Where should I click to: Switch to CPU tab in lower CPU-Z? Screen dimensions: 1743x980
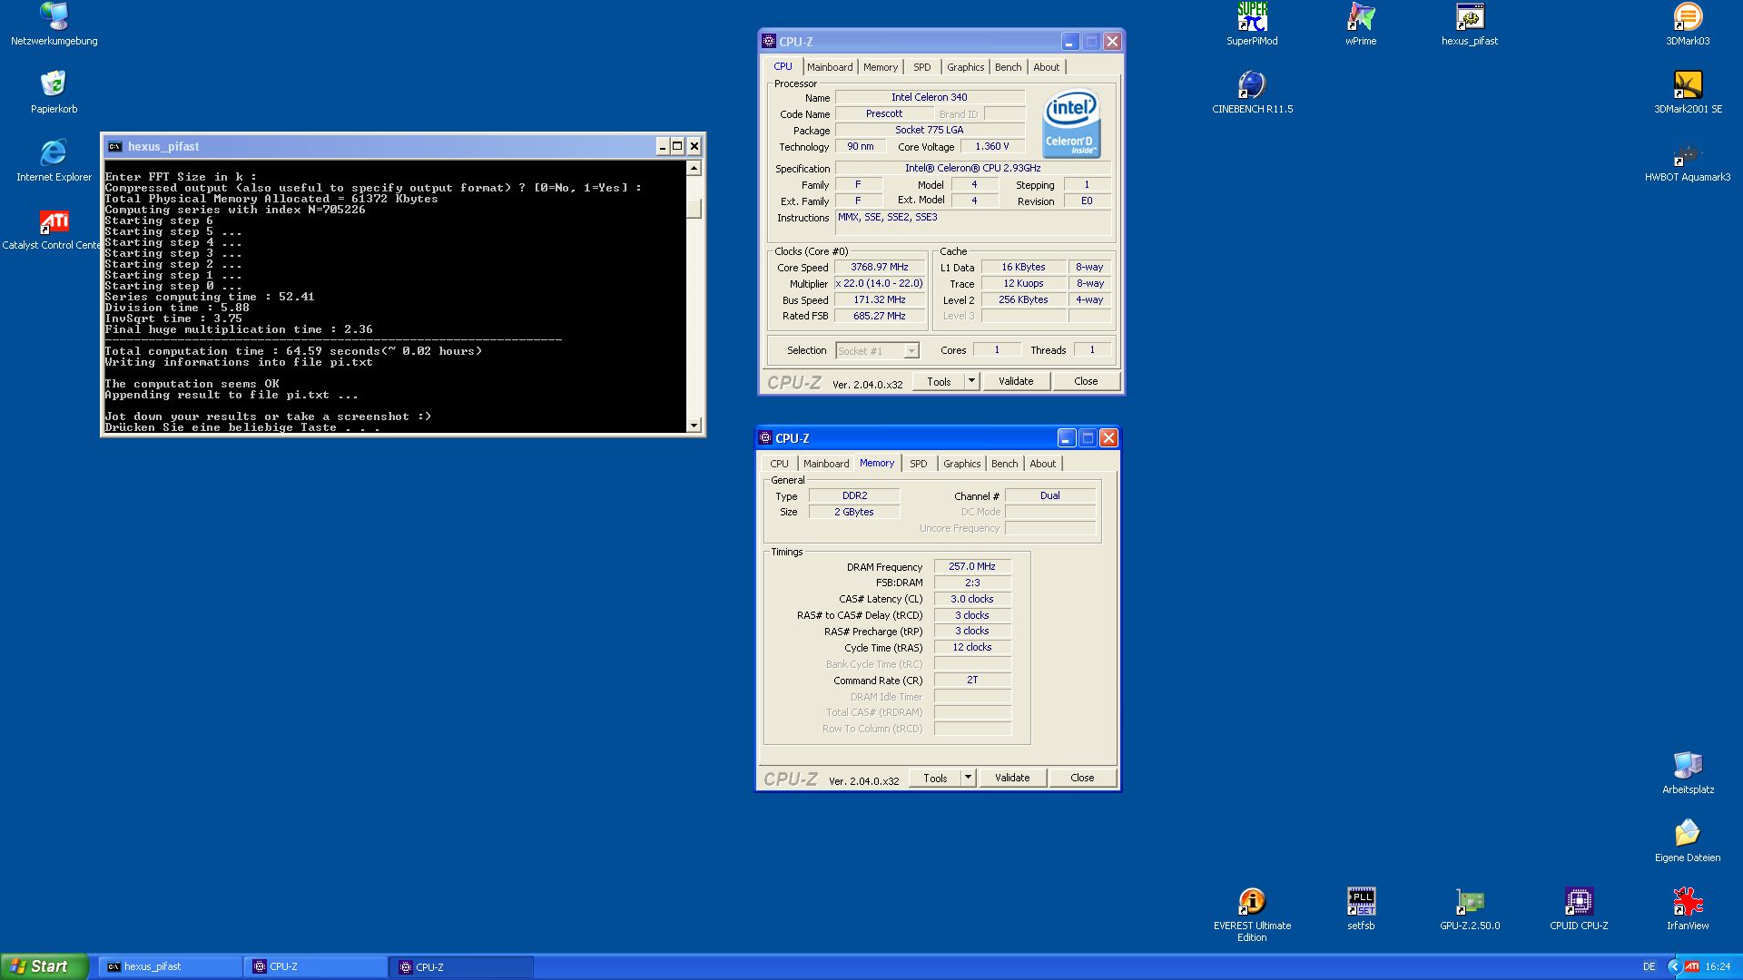[780, 464]
